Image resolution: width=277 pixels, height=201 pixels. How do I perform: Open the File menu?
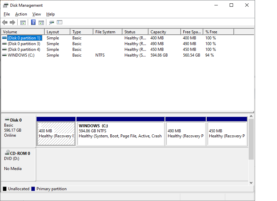pyautogui.click(x=7, y=14)
